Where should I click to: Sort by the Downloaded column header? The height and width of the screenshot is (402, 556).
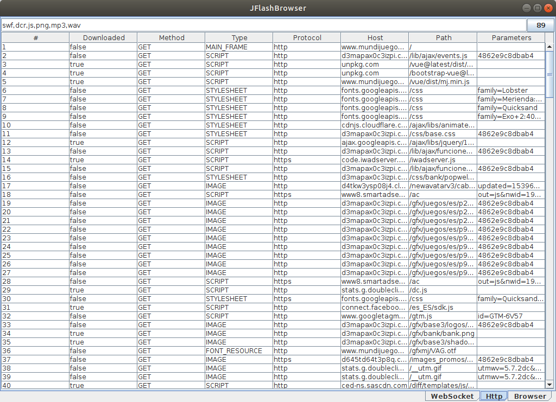pyautogui.click(x=103, y=37)
